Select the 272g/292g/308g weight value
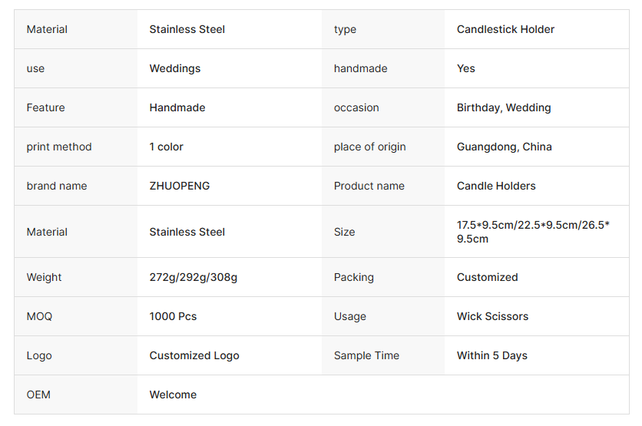642x426 pixels. 193,277
